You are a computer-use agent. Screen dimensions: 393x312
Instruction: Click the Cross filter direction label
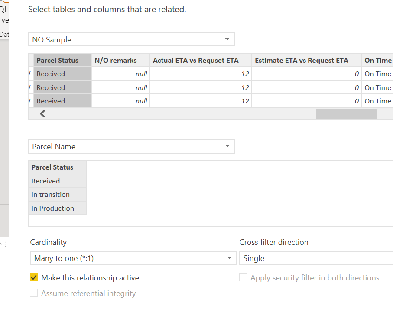[x=274, y=242]
